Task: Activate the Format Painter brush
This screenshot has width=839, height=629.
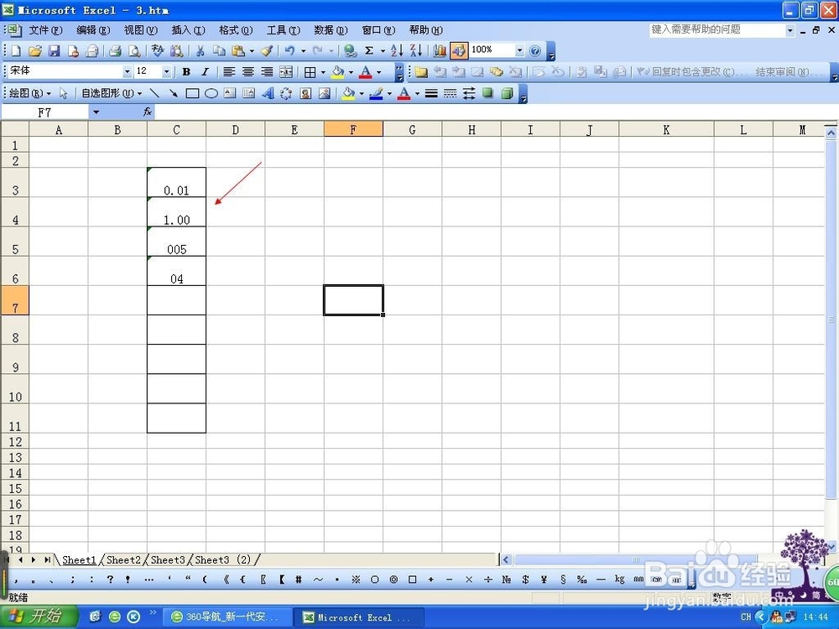Action: pos(267,51)
